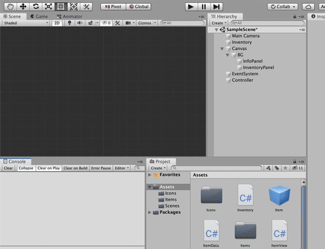Toggle 2D scene view mode

coord(57,23)
